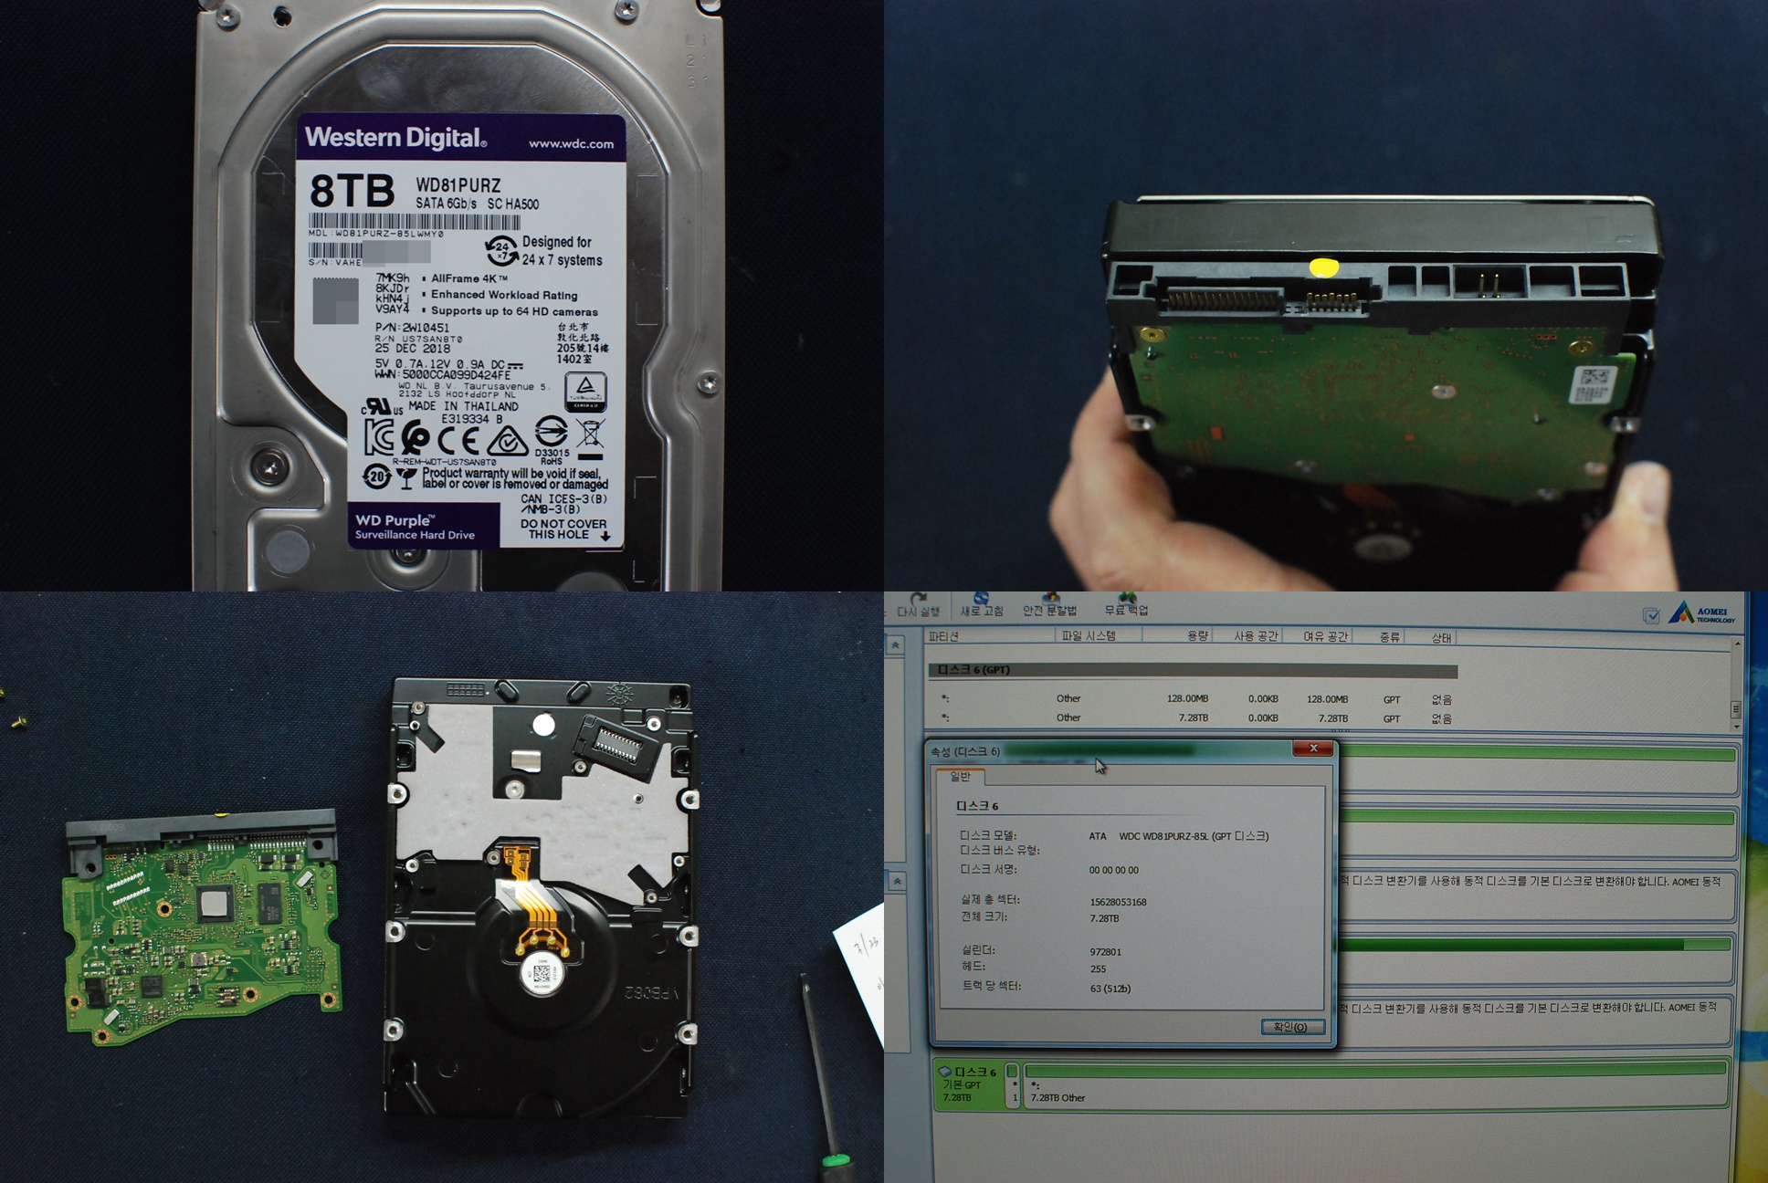
Task: Click the dark green partially filled disk bar
Action: (1534, 946)
